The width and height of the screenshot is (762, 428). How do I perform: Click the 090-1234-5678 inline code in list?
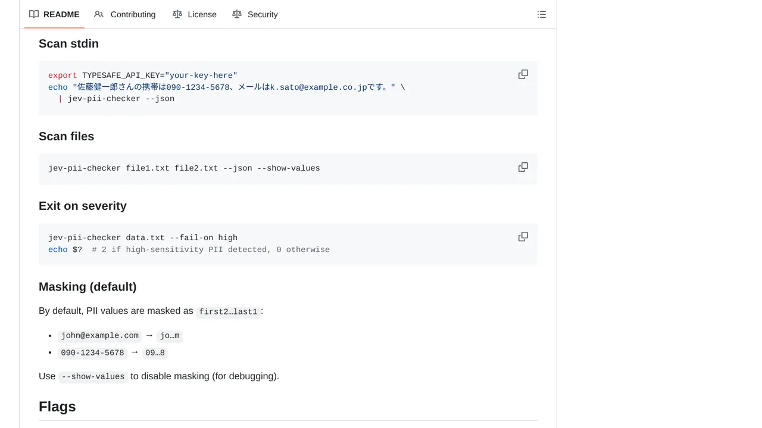coord(93,353)
